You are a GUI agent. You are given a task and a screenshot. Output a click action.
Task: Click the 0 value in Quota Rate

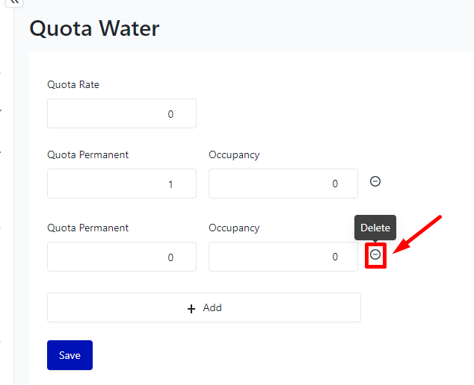point(170,115)
